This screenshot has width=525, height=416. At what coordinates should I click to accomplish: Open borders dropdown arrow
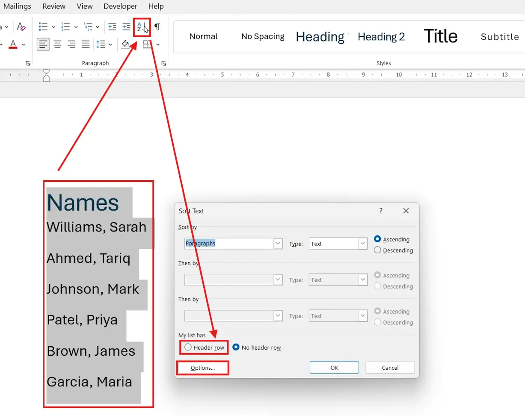pyautogui.click(x=158, y=44)
